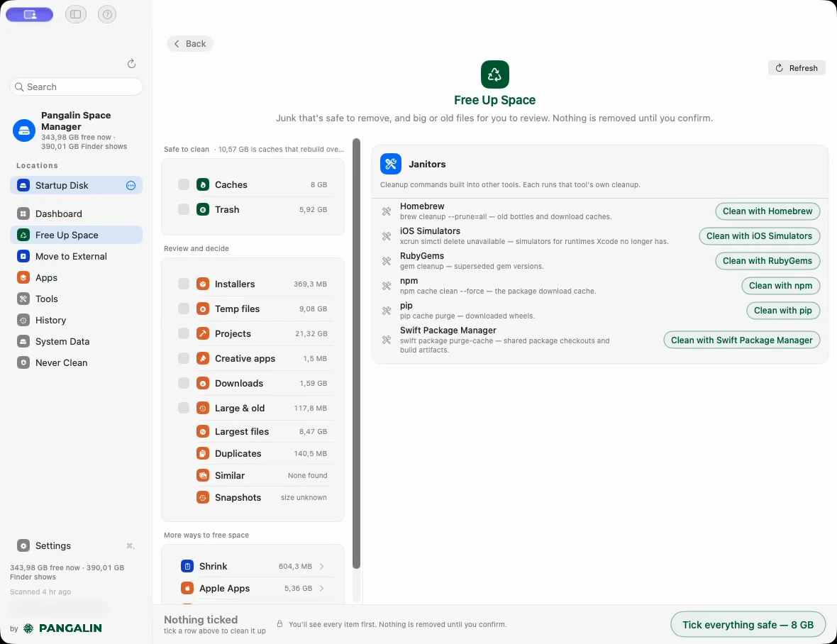Tick the Projects checkbox
This screenshot has width=837, height=644.
tap(184, 333)
